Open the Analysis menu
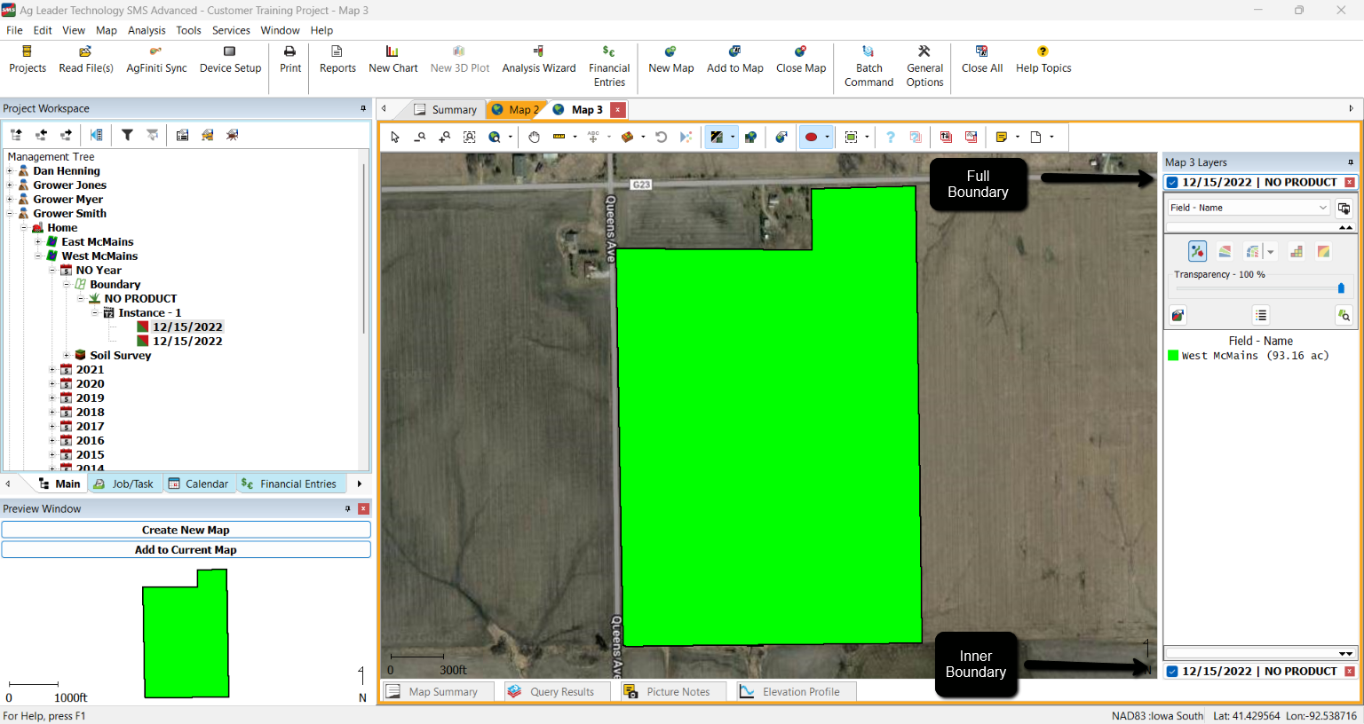Viewport: 1364px width, 724px height. 147,30
